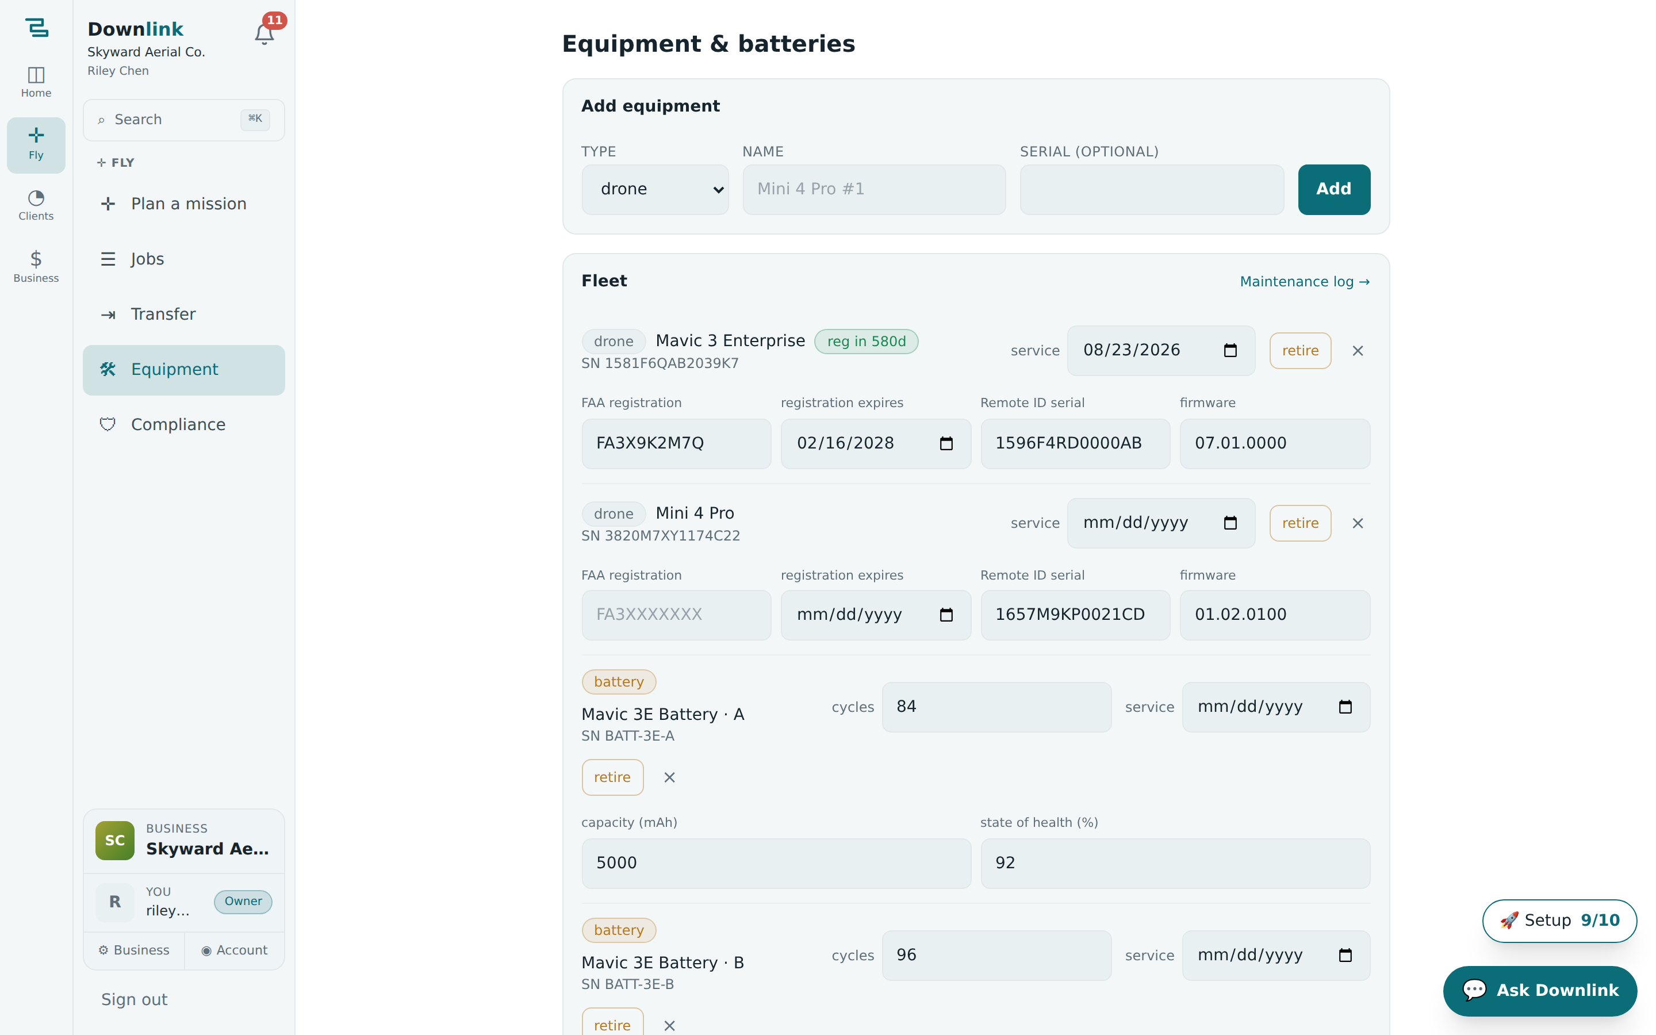Retire Mavic 3E Battery A
The image size is (1656, 1035).
[x=612, y=777]
